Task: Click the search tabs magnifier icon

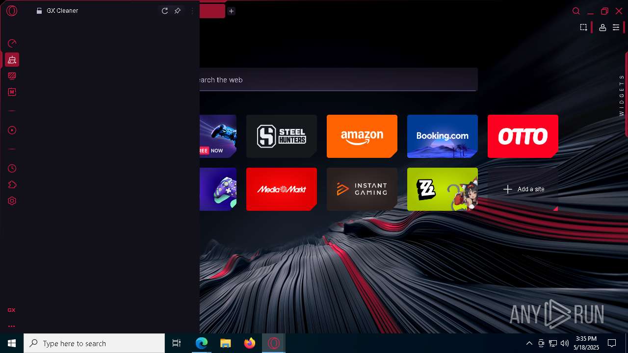Action: [576, 11]
